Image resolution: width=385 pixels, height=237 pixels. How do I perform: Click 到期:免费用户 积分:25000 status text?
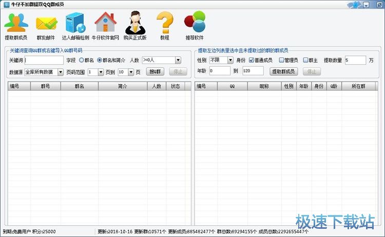pos(29,231)
